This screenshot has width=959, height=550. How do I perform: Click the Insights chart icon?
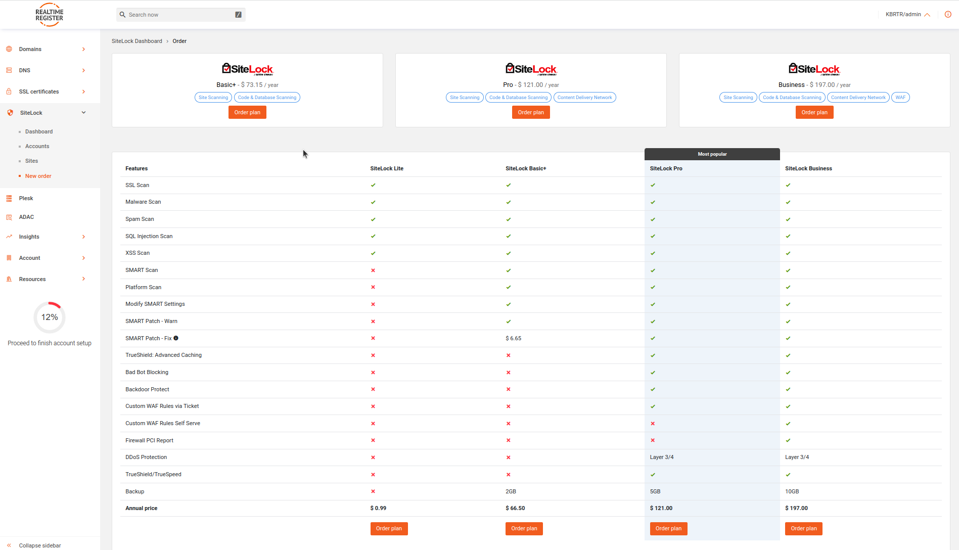point(9,237)
